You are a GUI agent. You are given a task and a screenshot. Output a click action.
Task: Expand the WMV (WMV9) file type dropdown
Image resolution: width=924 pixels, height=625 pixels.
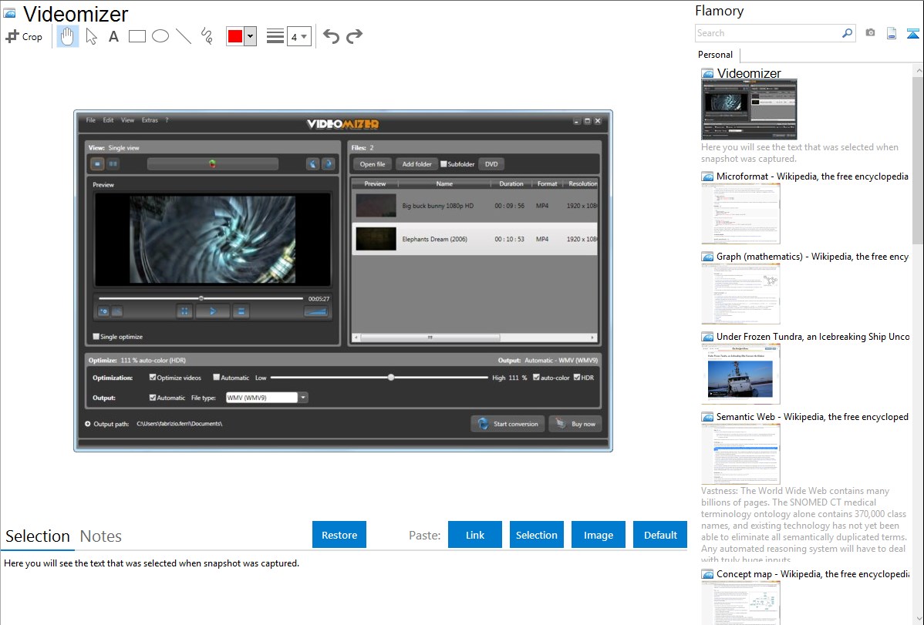pos(303,398)
